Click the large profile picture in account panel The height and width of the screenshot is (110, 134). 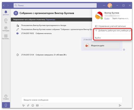(x=99, y=16)
